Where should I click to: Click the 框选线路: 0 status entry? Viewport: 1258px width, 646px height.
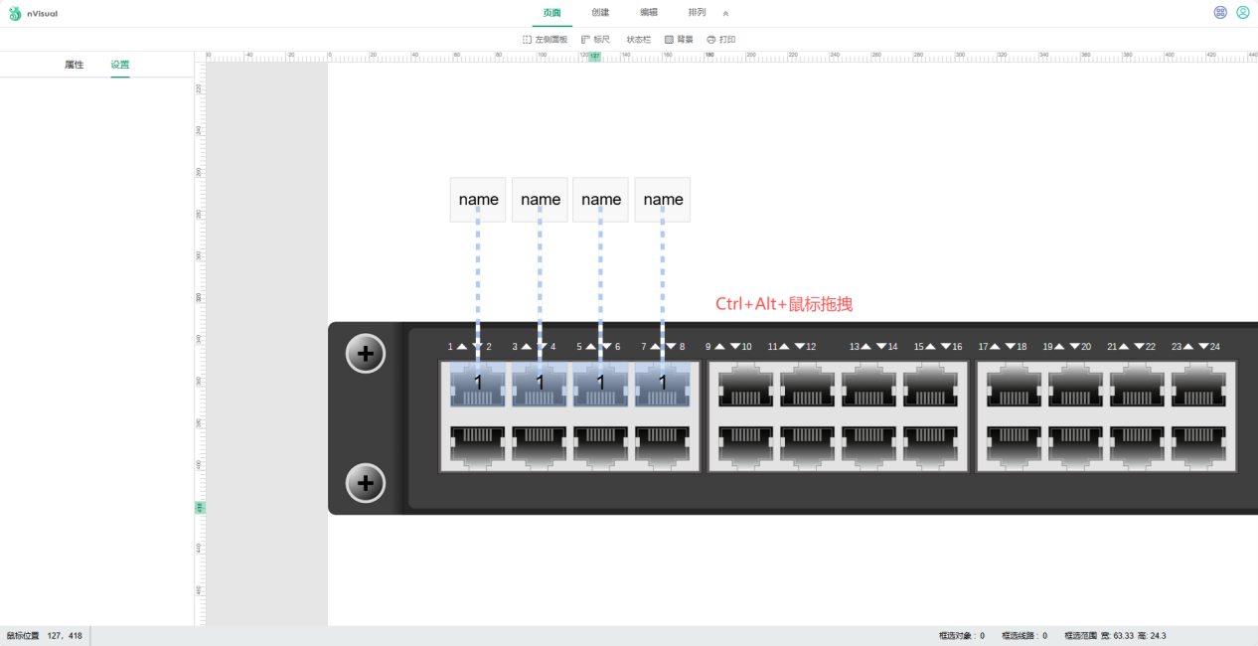[1024, 636]
